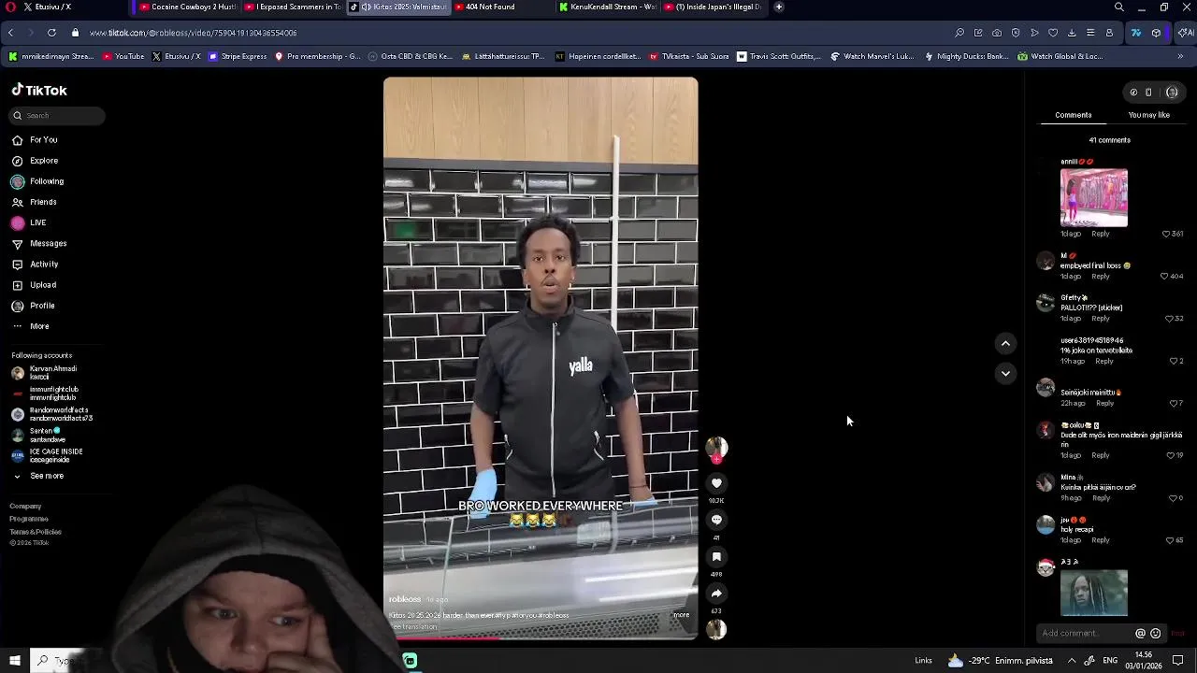1197x673 pixels.
Task: Open the browser AI assistant button
Action: (1186, 33)
